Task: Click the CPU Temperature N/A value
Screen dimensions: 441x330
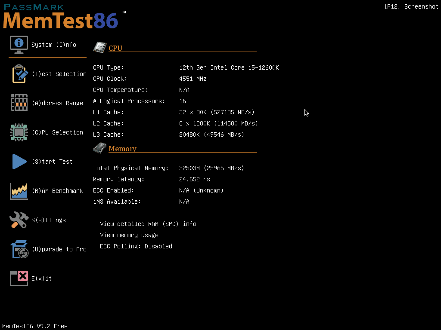Action: click(184, 90)
